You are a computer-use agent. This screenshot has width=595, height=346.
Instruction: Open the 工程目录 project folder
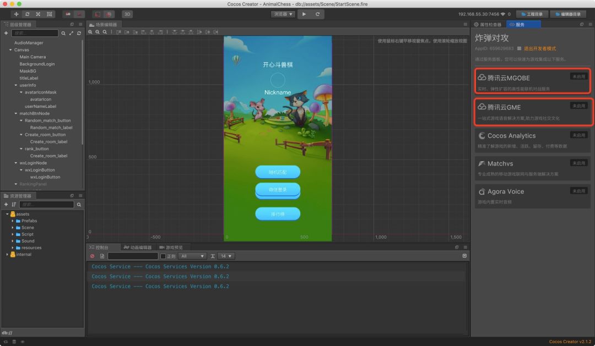pos(532,14)
